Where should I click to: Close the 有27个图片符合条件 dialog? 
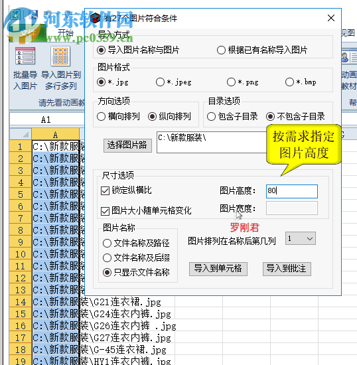(x=331, y=18)
